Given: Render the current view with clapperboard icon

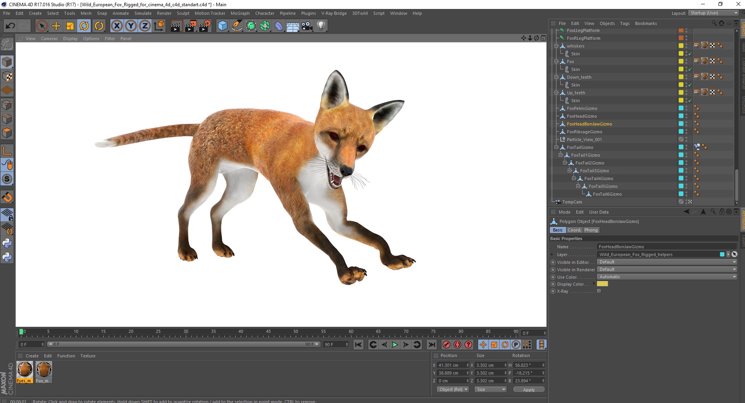Looking at the screenshot, I should pos(176,26).
